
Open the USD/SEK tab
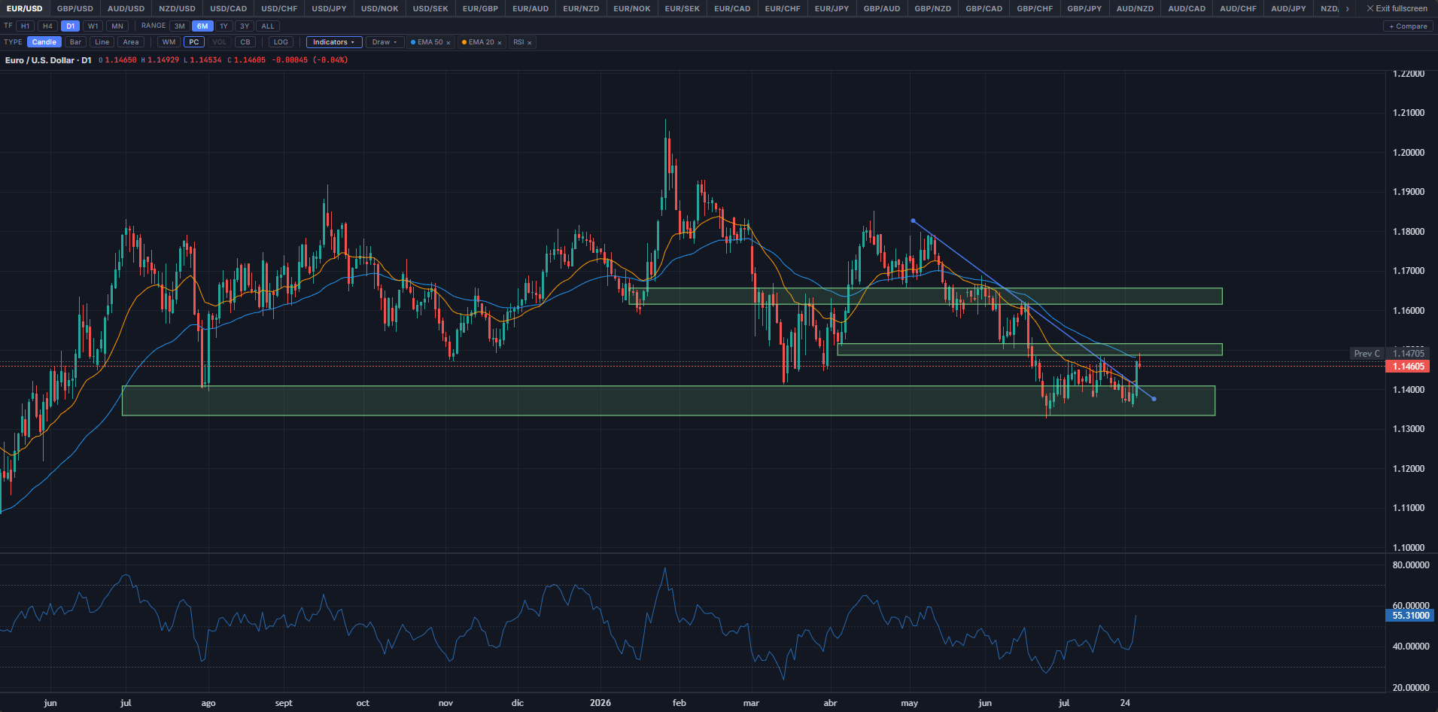pyautogui.click(x=430, y=8)
